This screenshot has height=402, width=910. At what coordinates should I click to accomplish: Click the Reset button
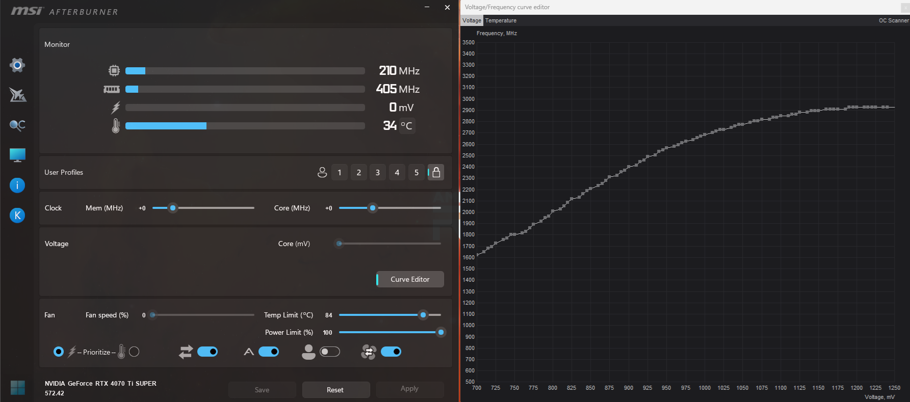pyautogui.click(x=335, y=390)
